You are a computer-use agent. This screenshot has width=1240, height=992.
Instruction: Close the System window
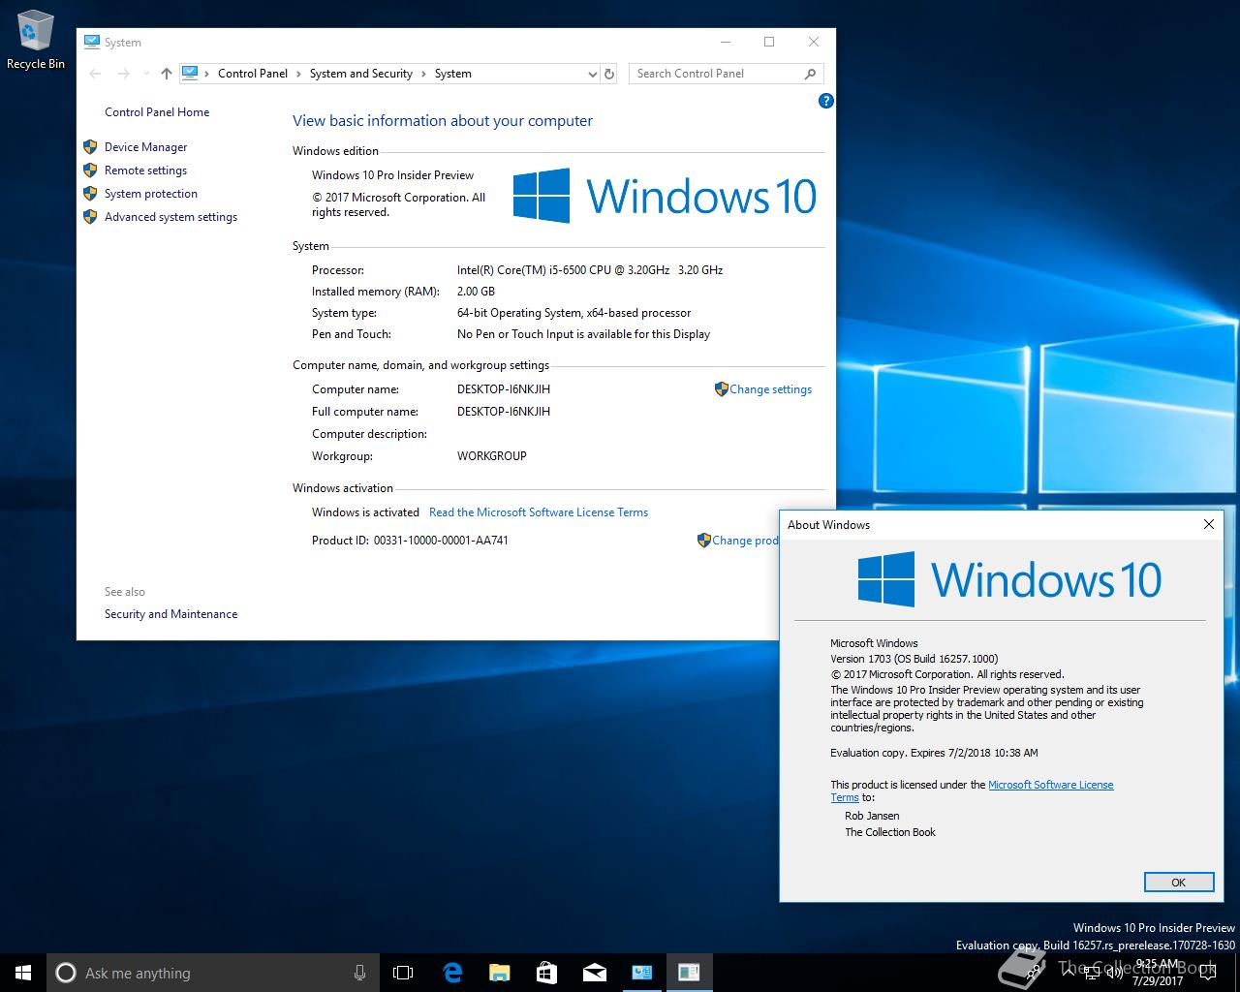click(x=814, y=42)
